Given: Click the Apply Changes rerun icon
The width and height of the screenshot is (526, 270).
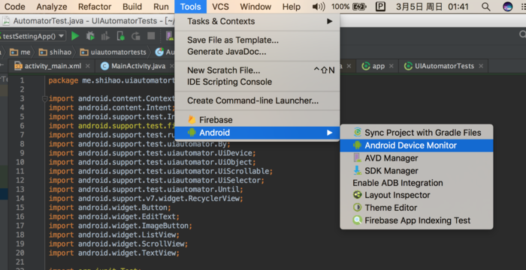Looking at the screenshot, I should (x=136, y=36).
